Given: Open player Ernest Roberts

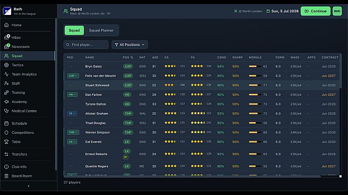Looking at the screenshot, I should coord(96,154).
